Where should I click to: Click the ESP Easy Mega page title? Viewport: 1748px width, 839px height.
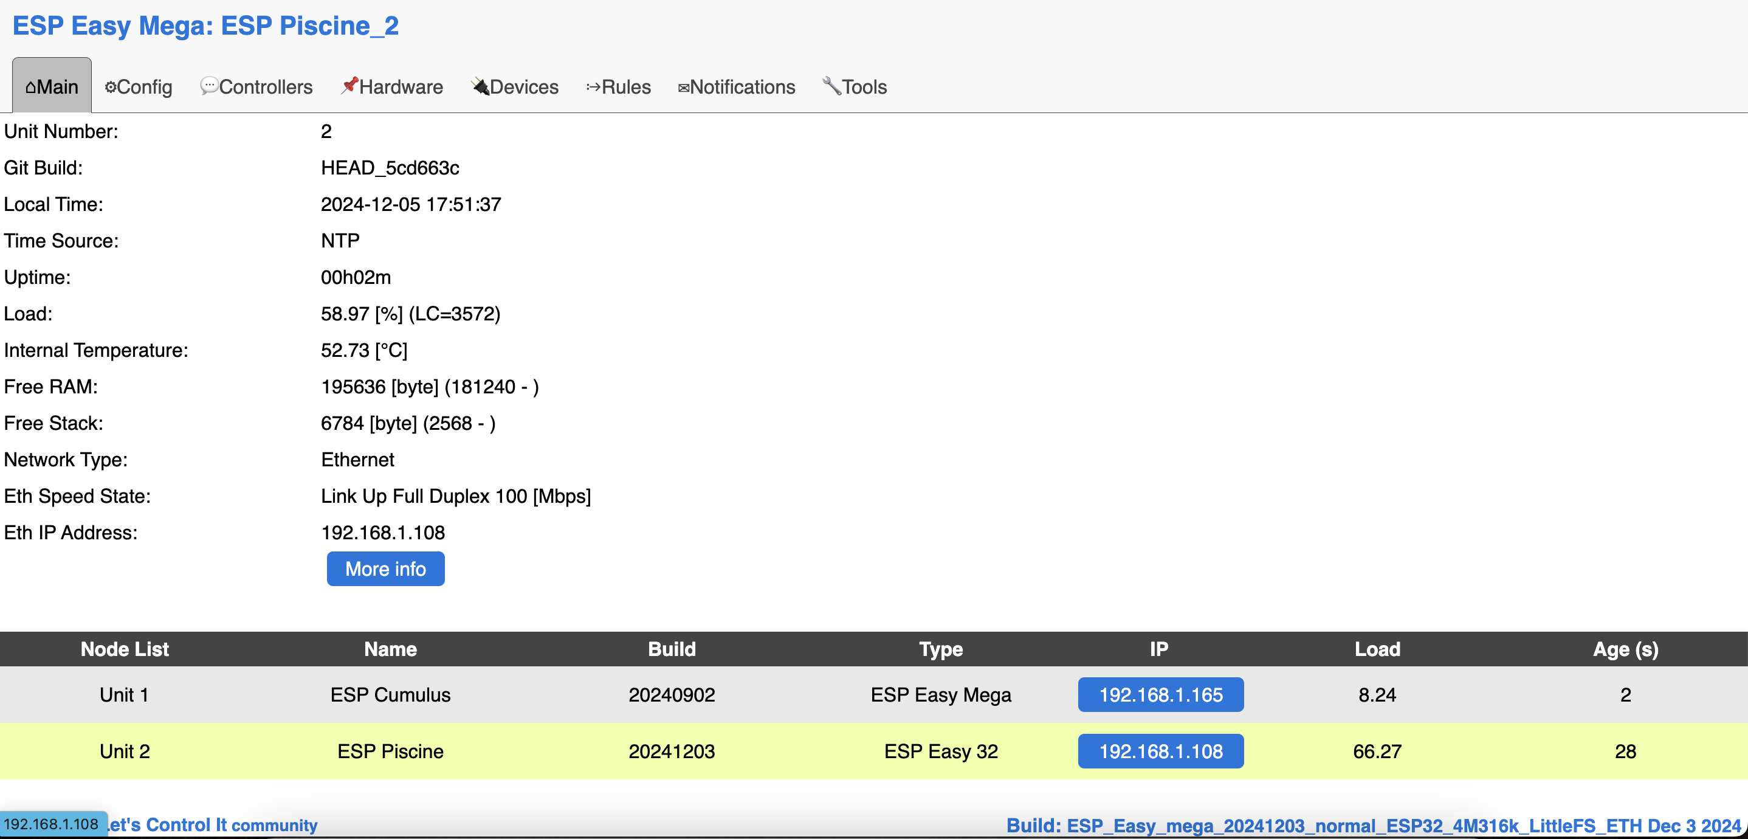[x=205, y=26]
